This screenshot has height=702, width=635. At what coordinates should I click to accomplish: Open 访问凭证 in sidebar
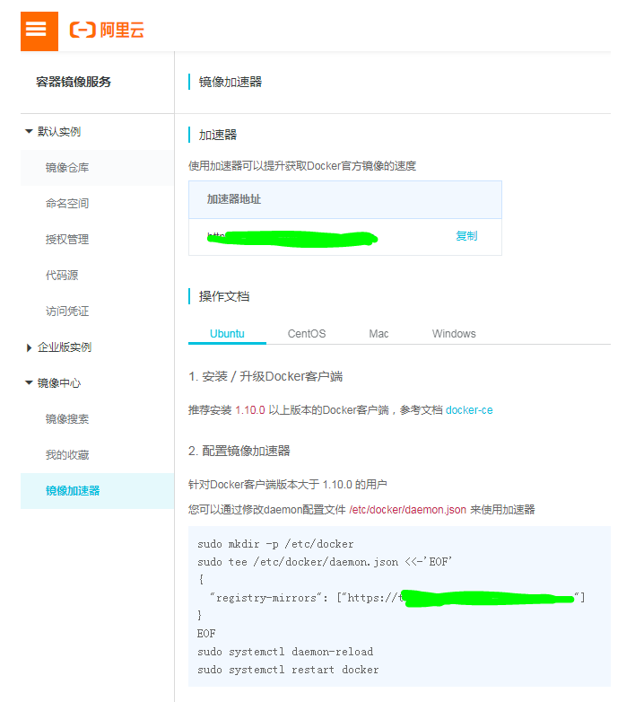point(67,311)
